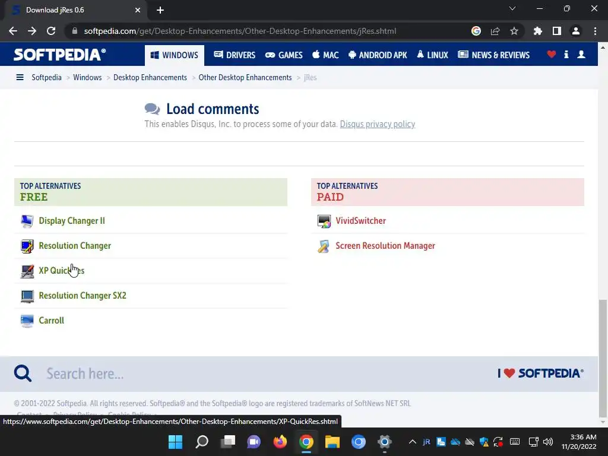
Task: Open the VividSwitcher link
Action: coord(360,221)
